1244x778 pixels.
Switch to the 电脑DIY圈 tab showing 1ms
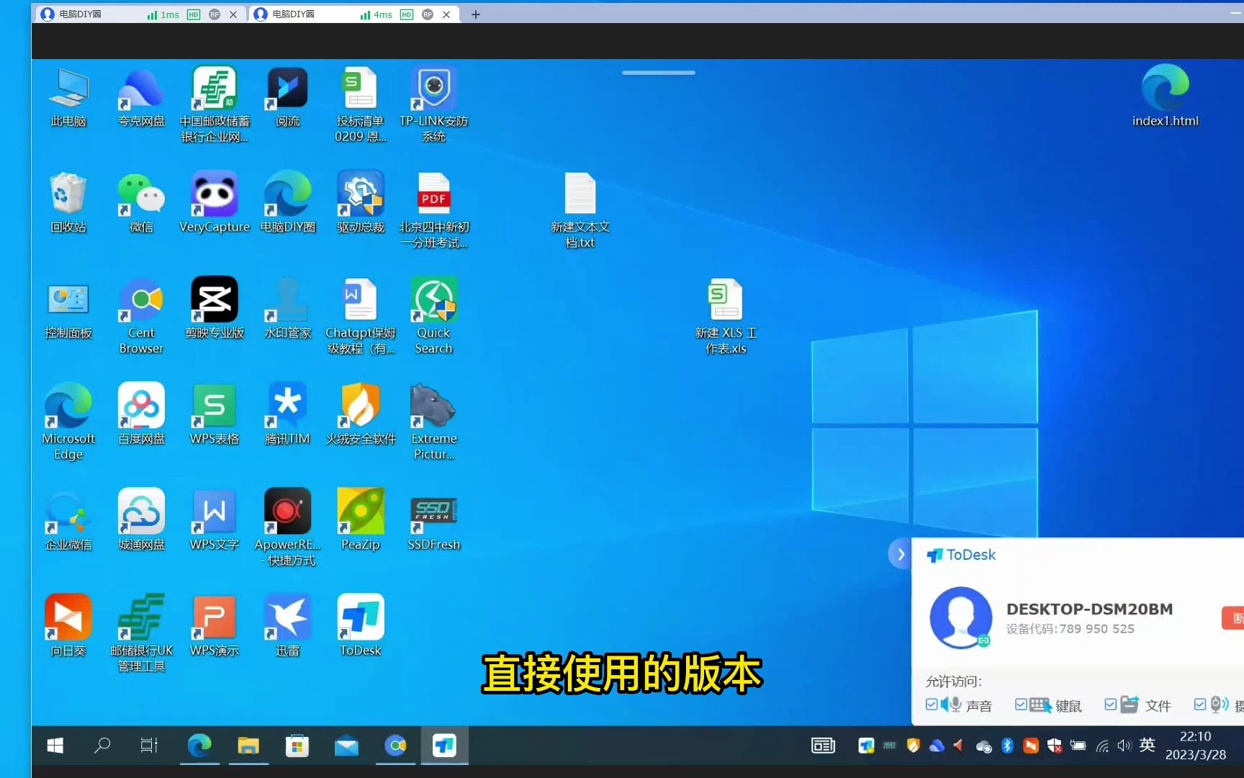pos(140,14)
